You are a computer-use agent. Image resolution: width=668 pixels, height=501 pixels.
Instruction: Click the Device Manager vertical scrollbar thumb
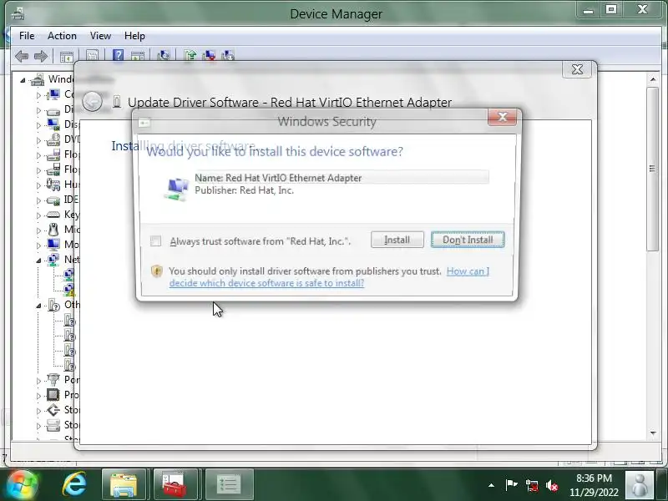point(653,170)
